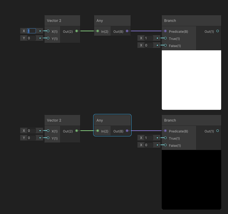Click Y value field of top Vector 2
This screenshot has height=214, width=228.
tap(31, 38)
